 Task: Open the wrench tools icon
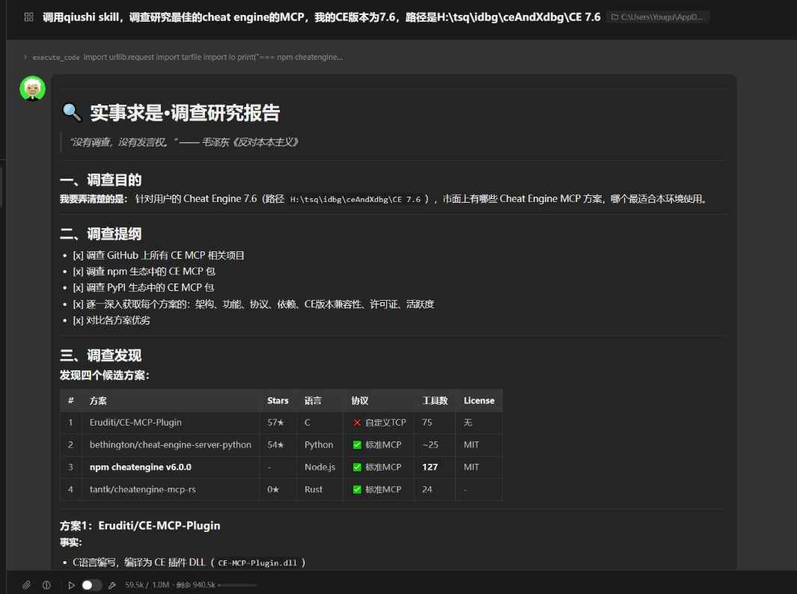point(112,585)
